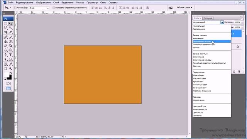Open the Слой menu
Viewport: 247px width, 139px height.
point(56,3)
